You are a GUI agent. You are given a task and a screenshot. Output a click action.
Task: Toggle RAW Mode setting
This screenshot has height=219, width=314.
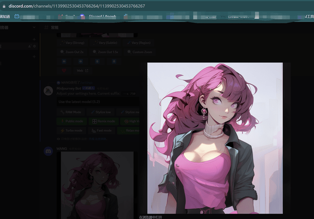click(x=72, y=112)
